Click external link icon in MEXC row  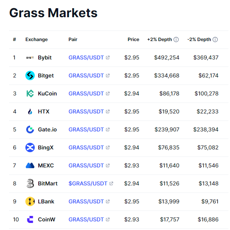108,165
